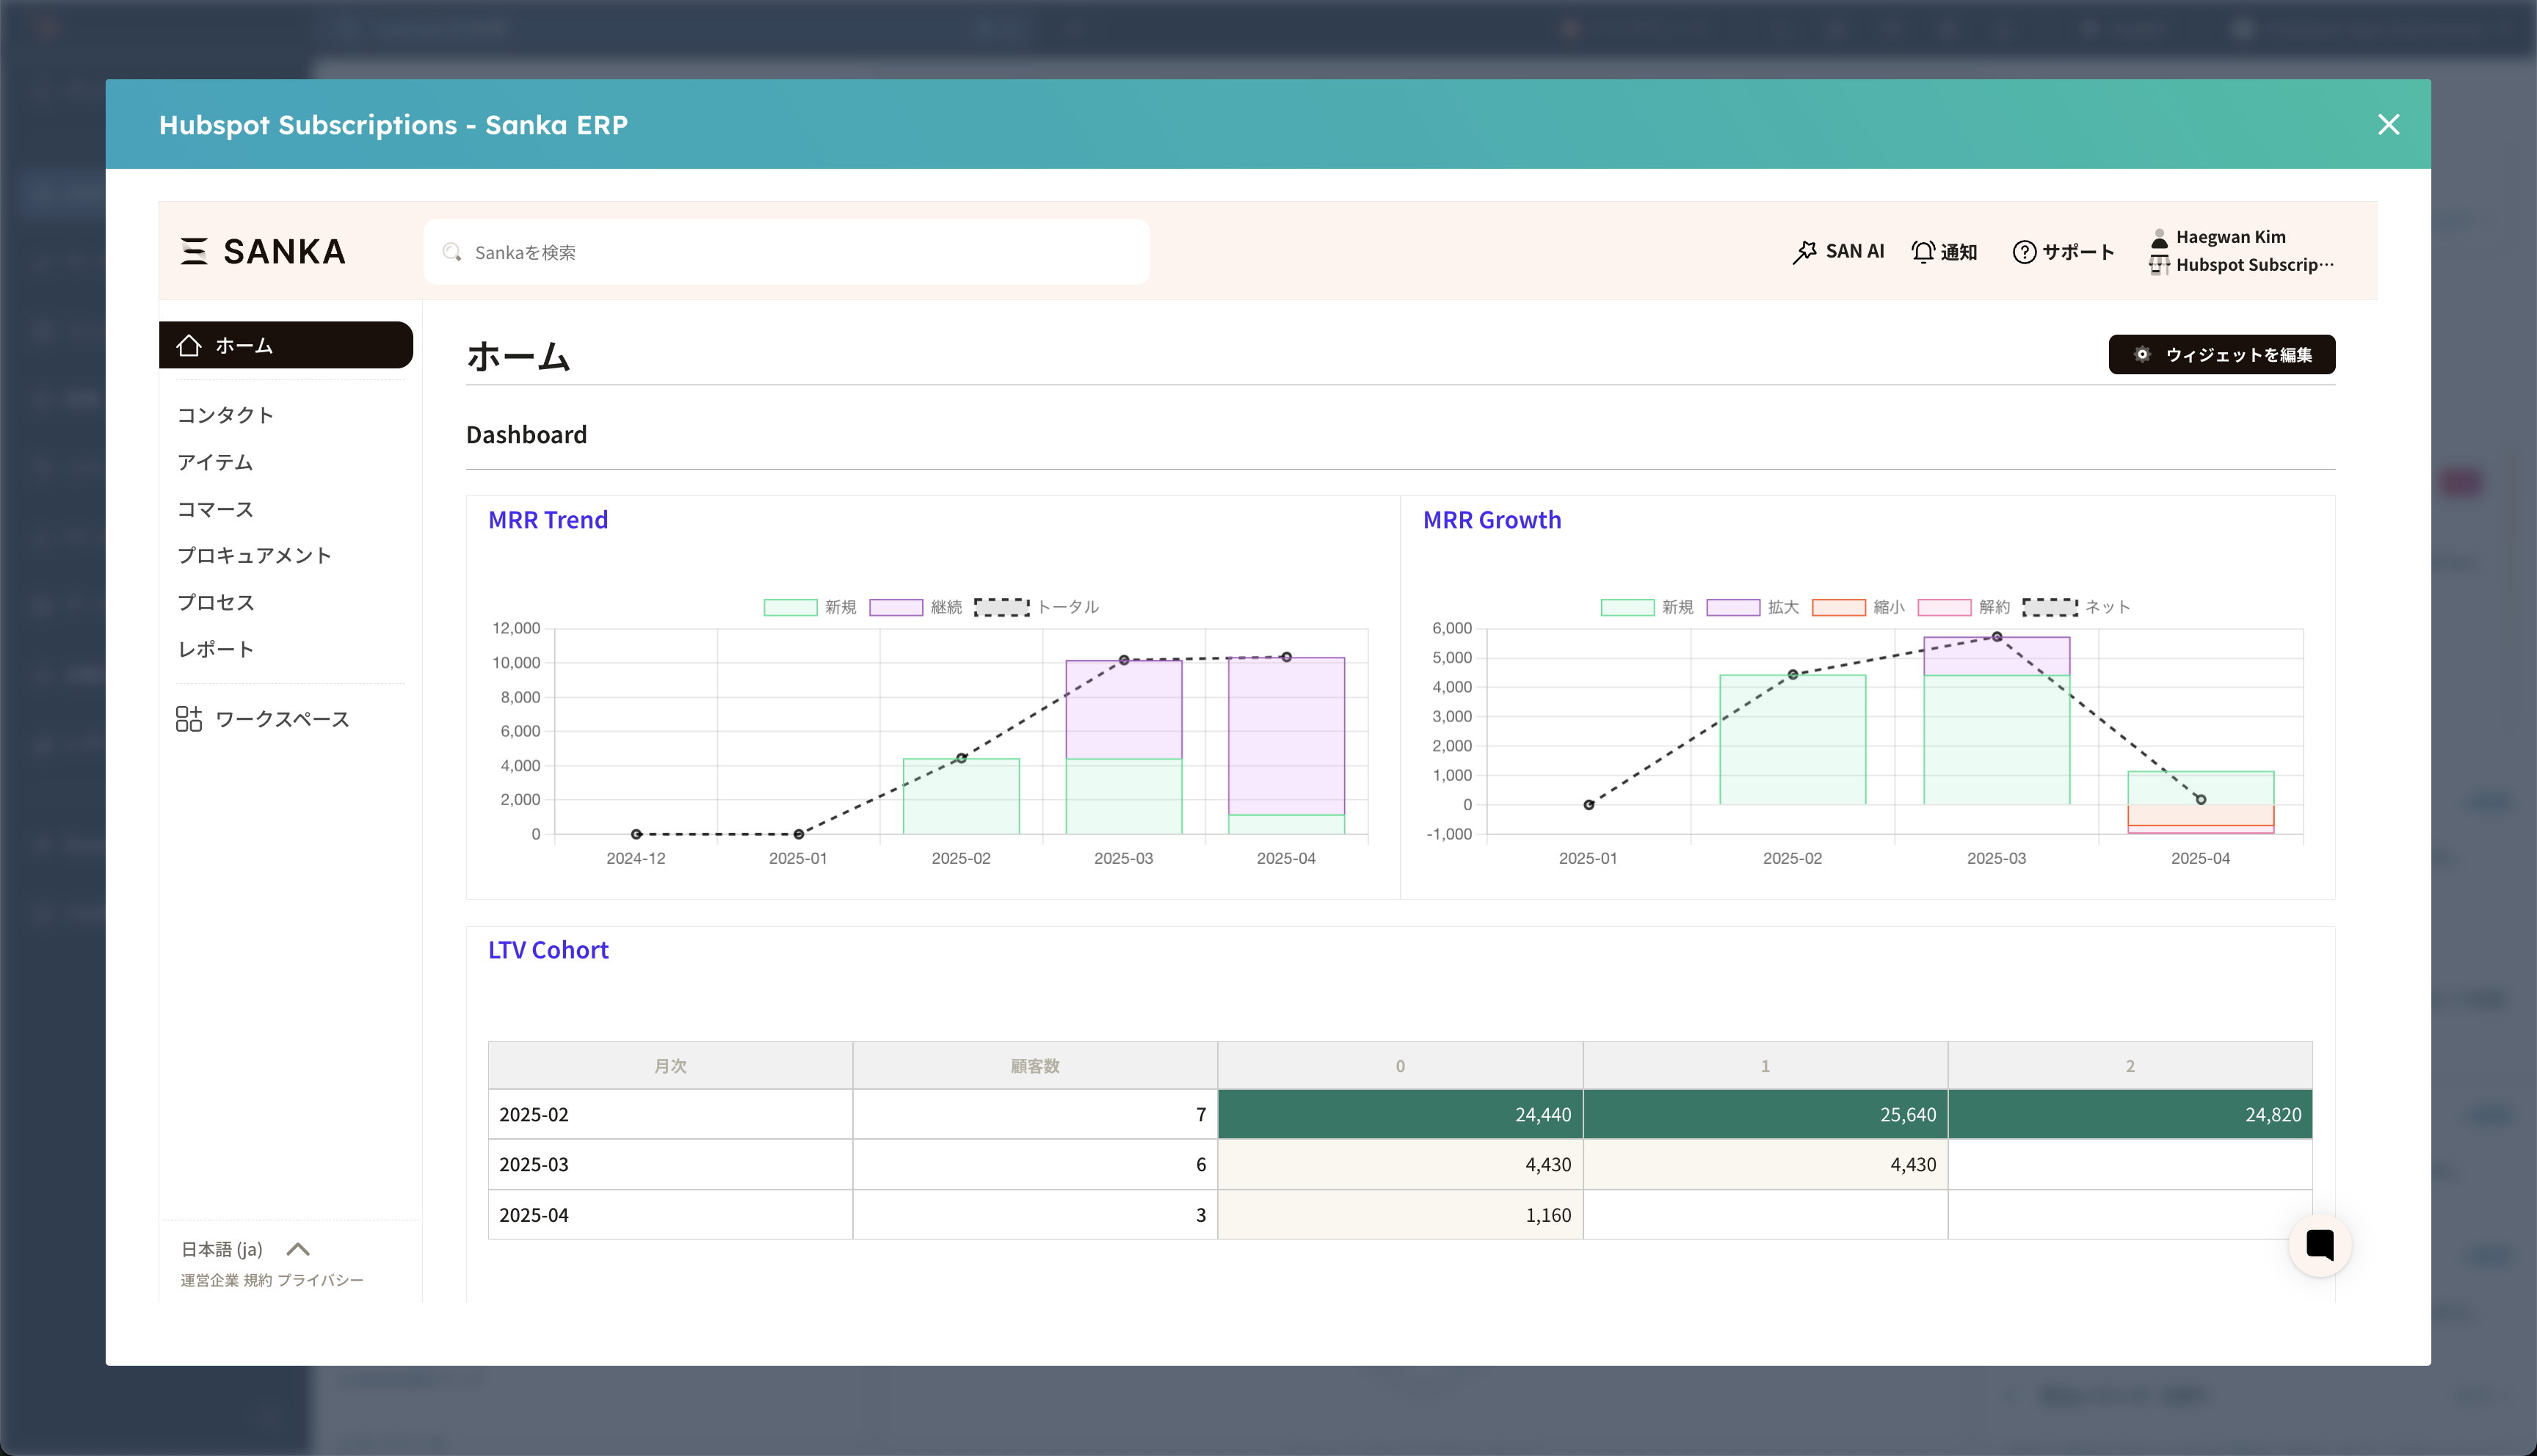Click the ワークスペース workspace icon
2537x1456 pixels.
click(189, 719)
